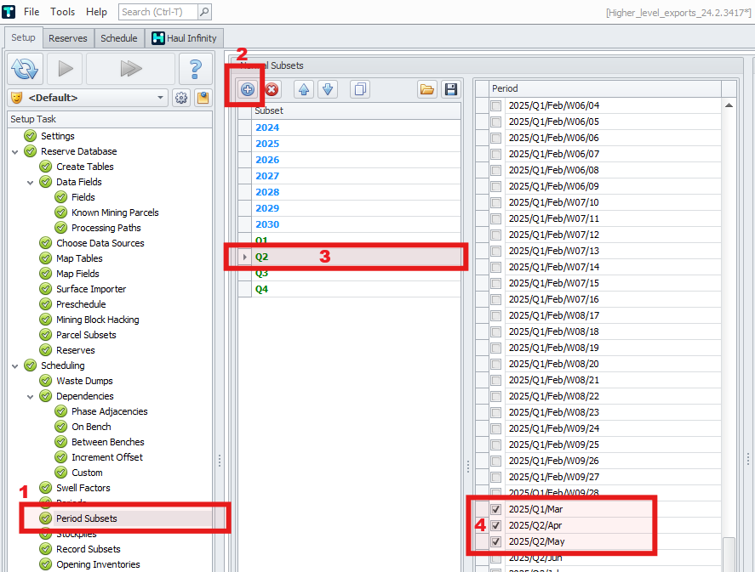Move subset up with the up arrow

(x=304, y=89)
